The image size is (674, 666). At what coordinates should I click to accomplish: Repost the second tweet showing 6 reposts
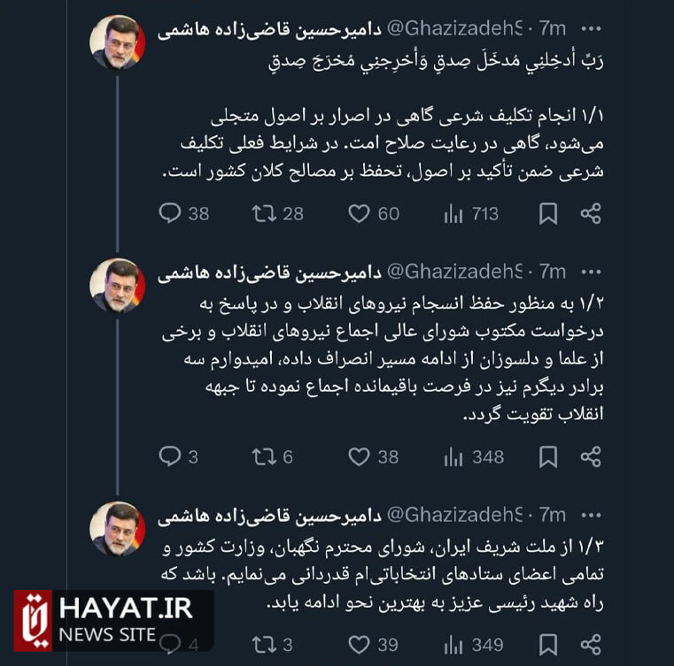click(264, 456)
